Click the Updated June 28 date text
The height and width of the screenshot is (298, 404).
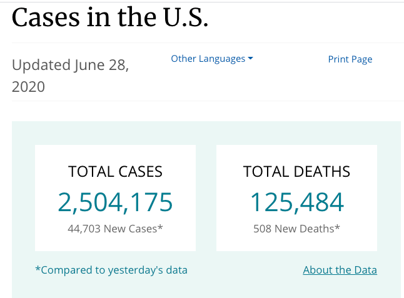tap(70, 65)
